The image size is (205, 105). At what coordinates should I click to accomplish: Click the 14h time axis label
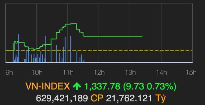pos(161,72)
